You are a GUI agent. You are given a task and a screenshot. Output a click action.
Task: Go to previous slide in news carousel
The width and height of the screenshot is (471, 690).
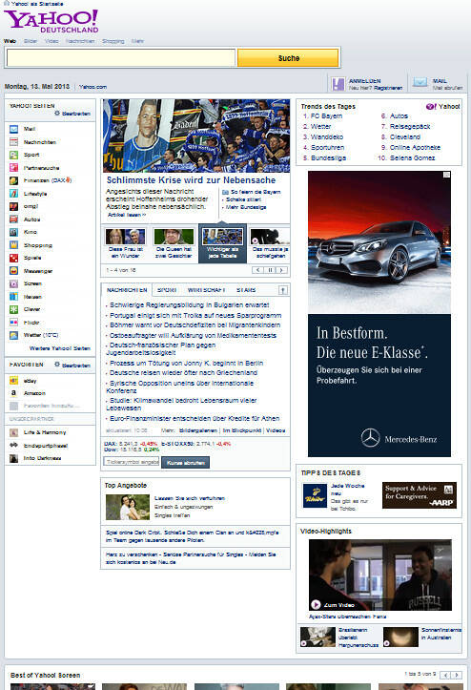[x=258, y=270]
